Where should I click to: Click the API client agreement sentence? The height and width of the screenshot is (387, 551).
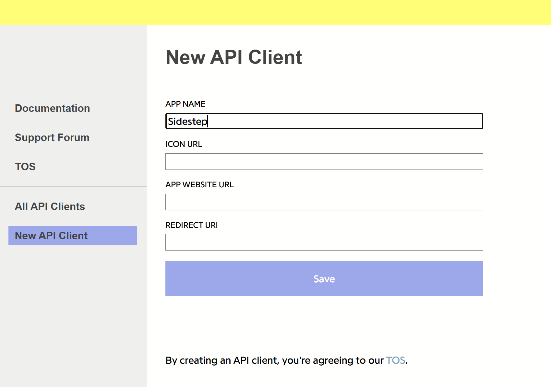click(x=287, y=360)
